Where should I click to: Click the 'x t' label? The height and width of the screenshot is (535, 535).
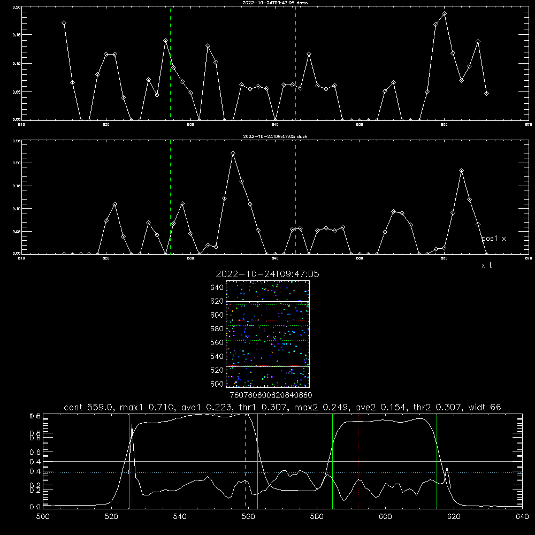coord(486,265)
